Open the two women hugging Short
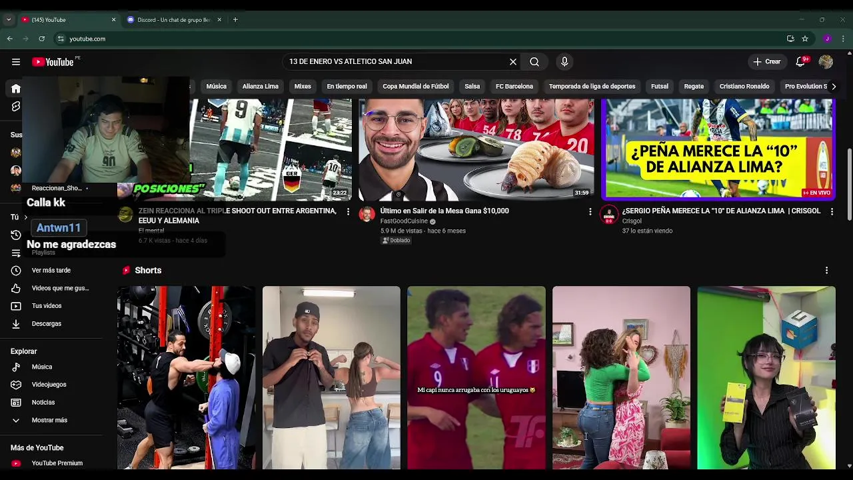The width and height of the screenshot is (853, 480). (x=621, y=378)
